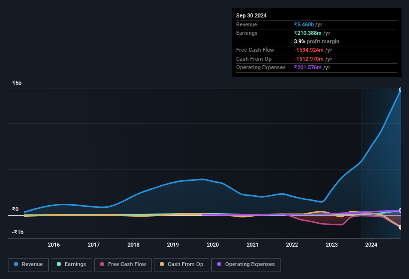Click the Revenue data point at chart end
409x279 pixels.
point(401,90)
